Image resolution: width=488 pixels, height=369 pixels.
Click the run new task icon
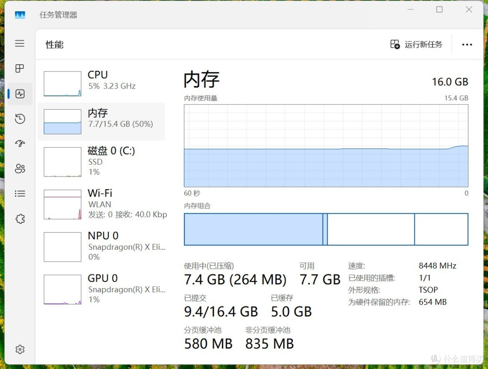pos(395,44)
